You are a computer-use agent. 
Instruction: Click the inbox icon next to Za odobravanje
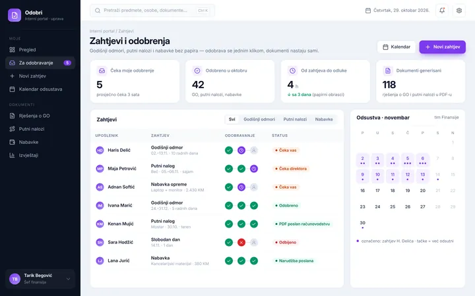point(12,63)
